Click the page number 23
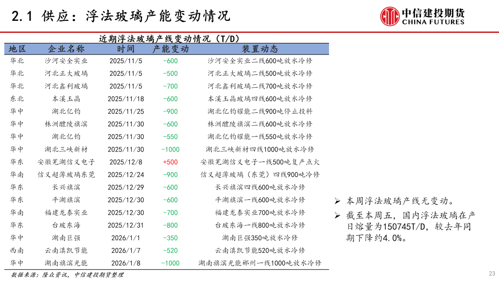Image resolution: width=499 pixels, height=281 pixels. pos(492,273)
